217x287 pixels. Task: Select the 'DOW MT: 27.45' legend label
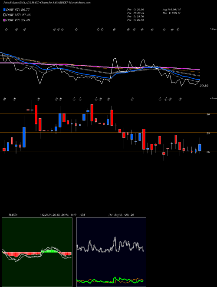(x=18, y=15)
